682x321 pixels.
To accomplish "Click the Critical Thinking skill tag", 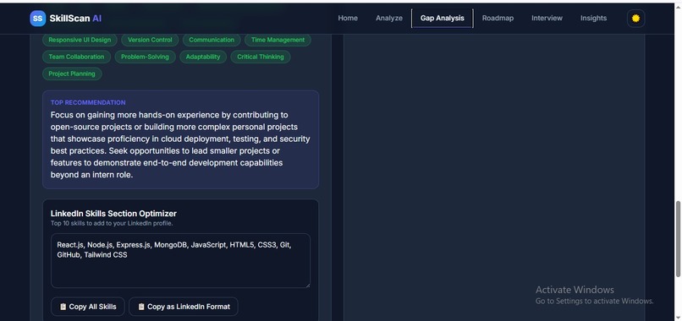I will click(261, 57).
